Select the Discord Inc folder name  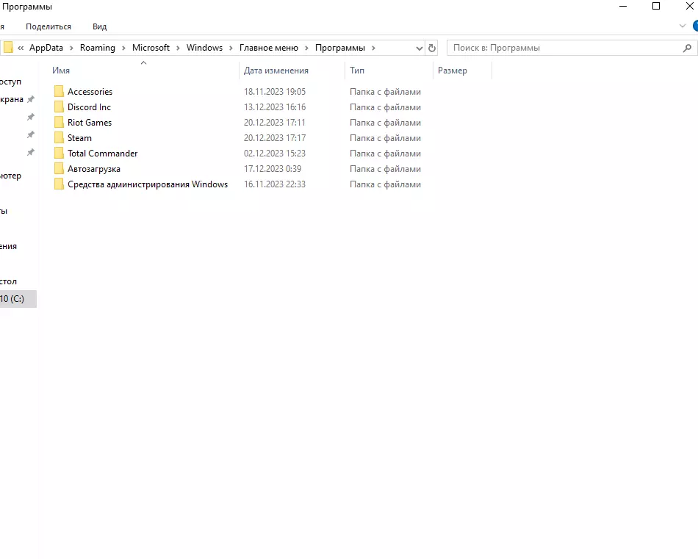point(89,107)
